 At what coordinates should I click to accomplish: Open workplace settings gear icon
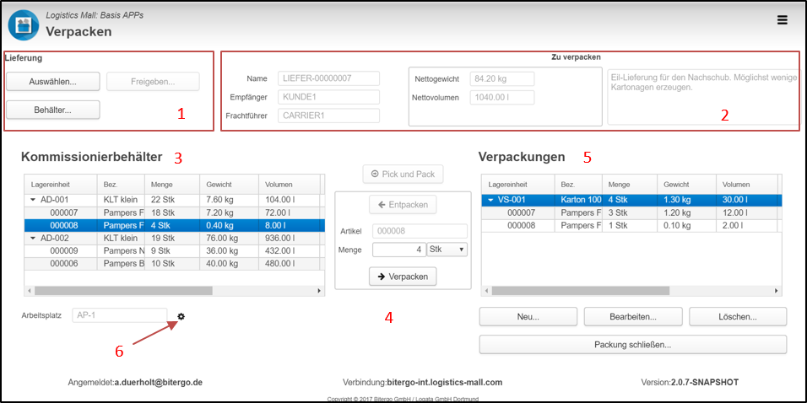coord(181,317)
